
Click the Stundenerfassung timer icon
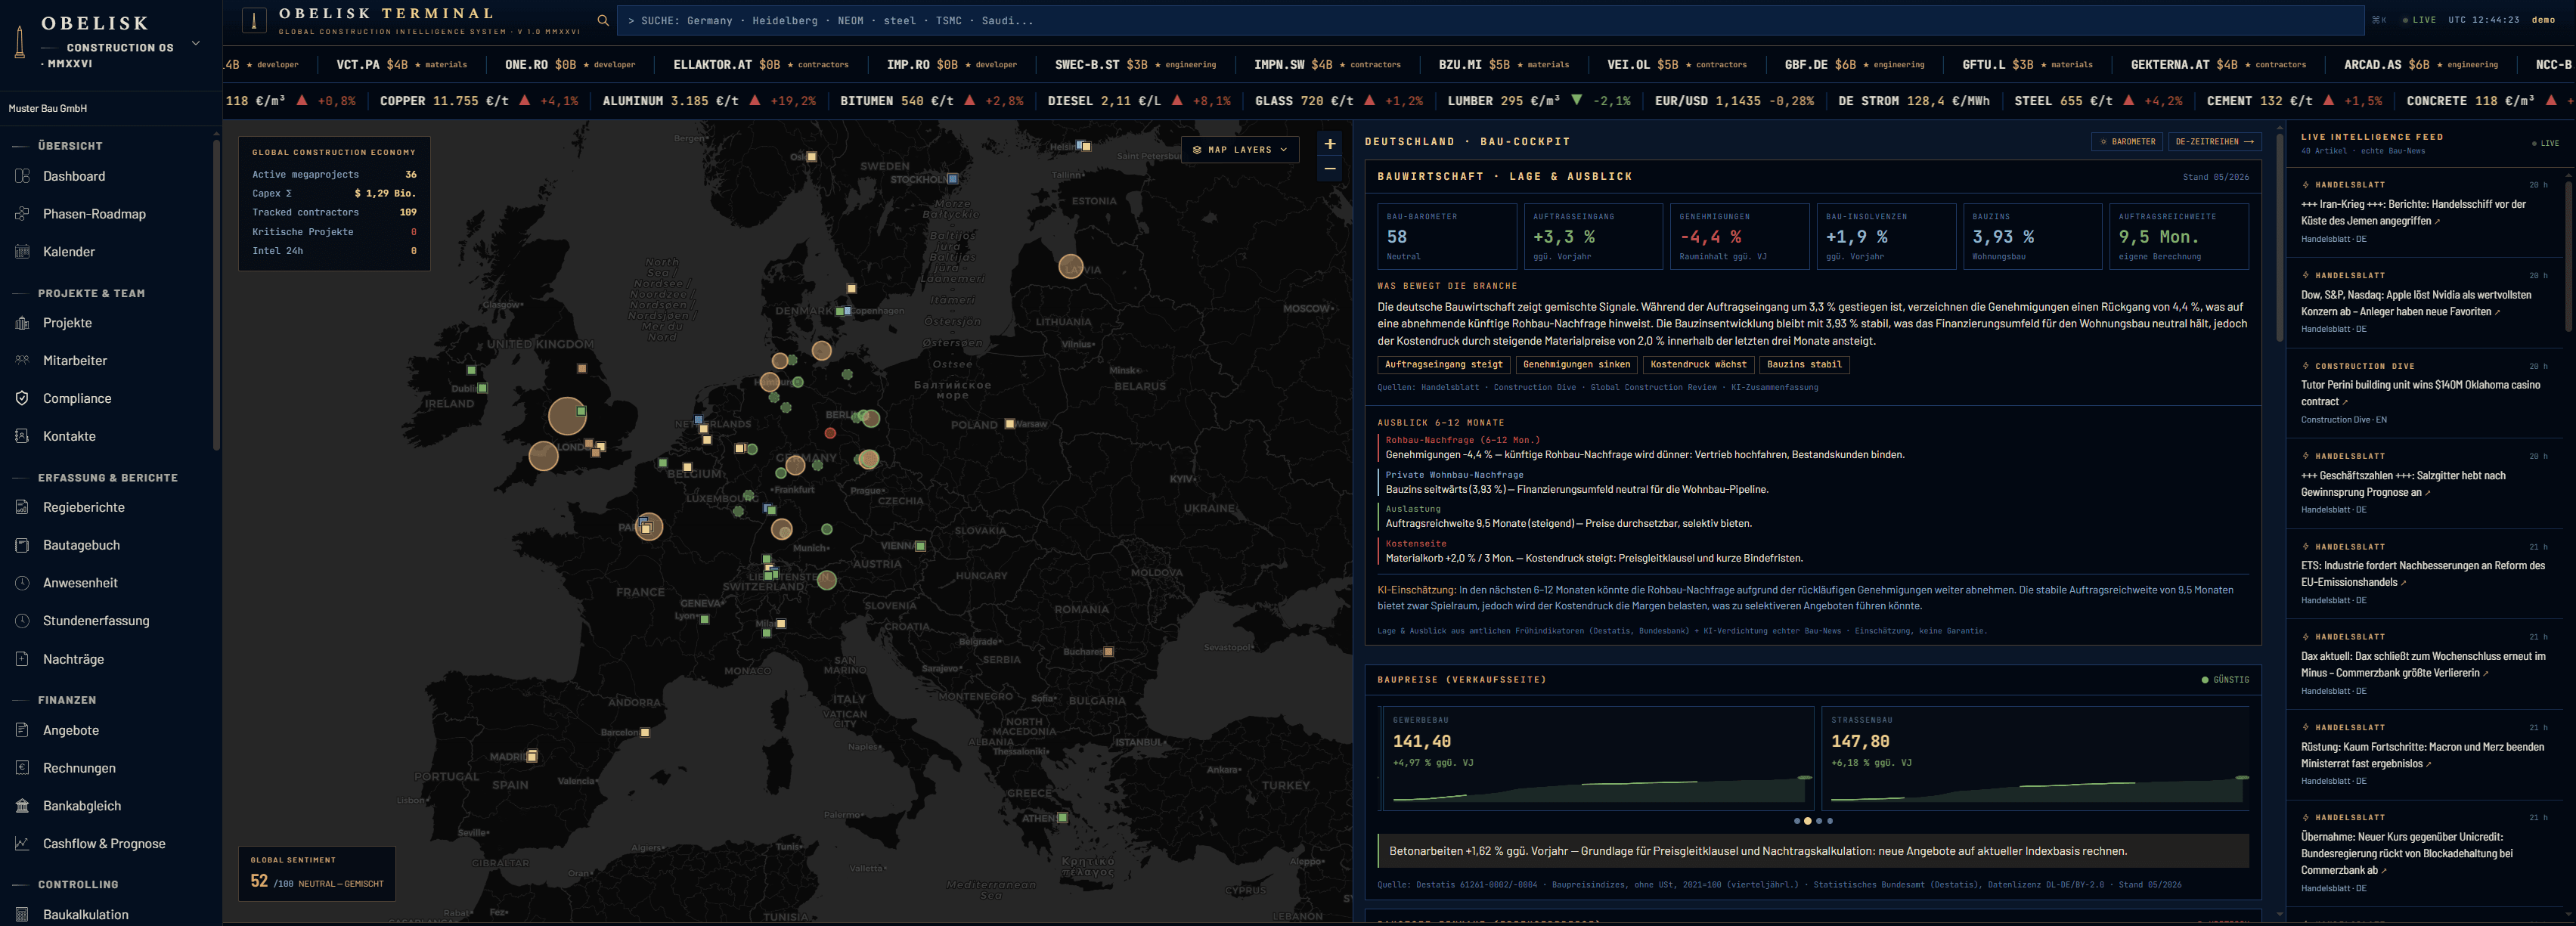(22, 621)
